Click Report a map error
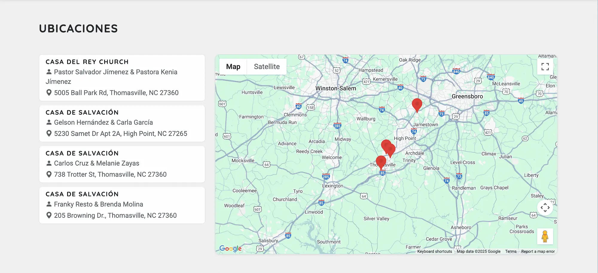 tap(538, 251)
